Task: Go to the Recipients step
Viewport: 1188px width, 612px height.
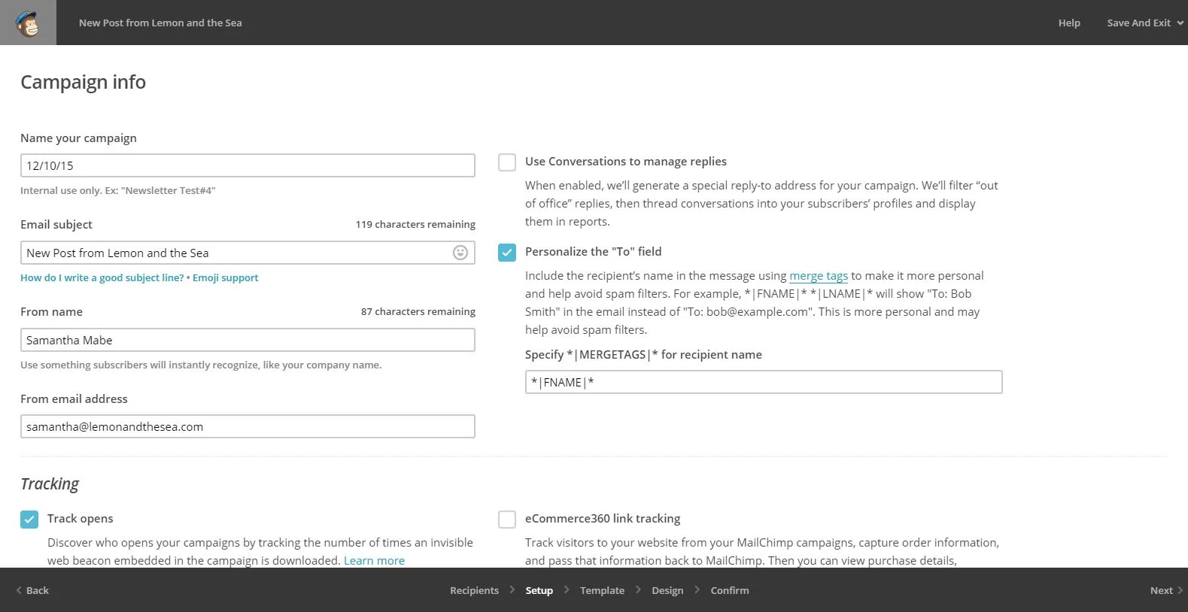Action: (x=474, y=590)
